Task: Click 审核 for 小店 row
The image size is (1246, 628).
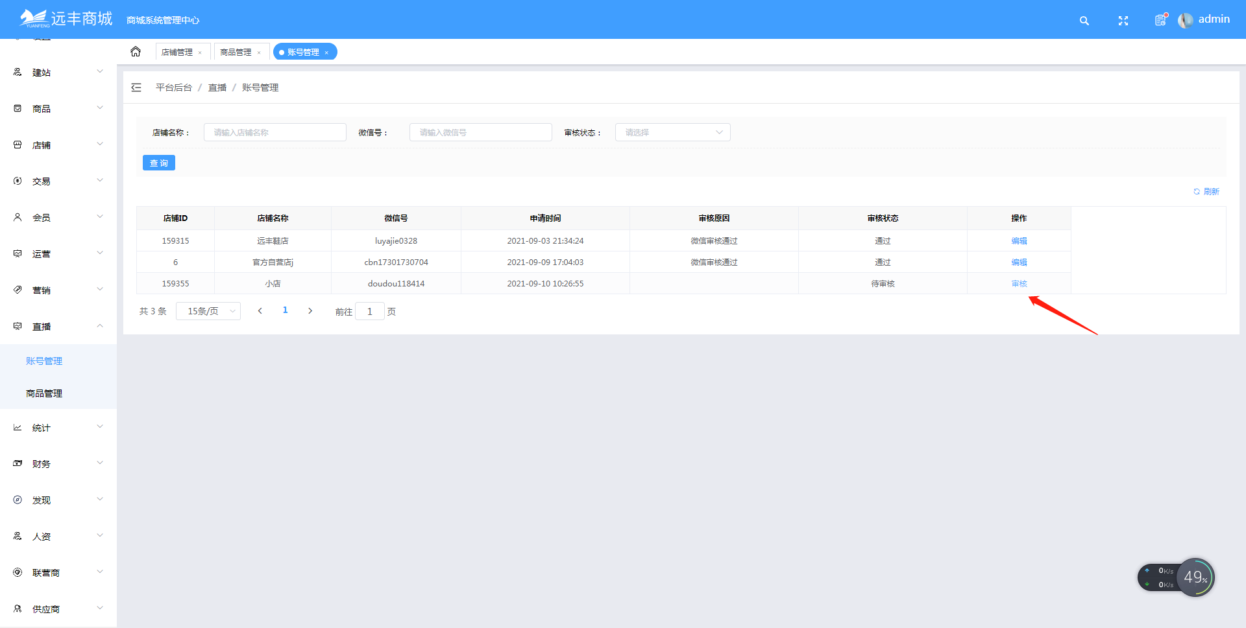Action: pos(1019,284)
